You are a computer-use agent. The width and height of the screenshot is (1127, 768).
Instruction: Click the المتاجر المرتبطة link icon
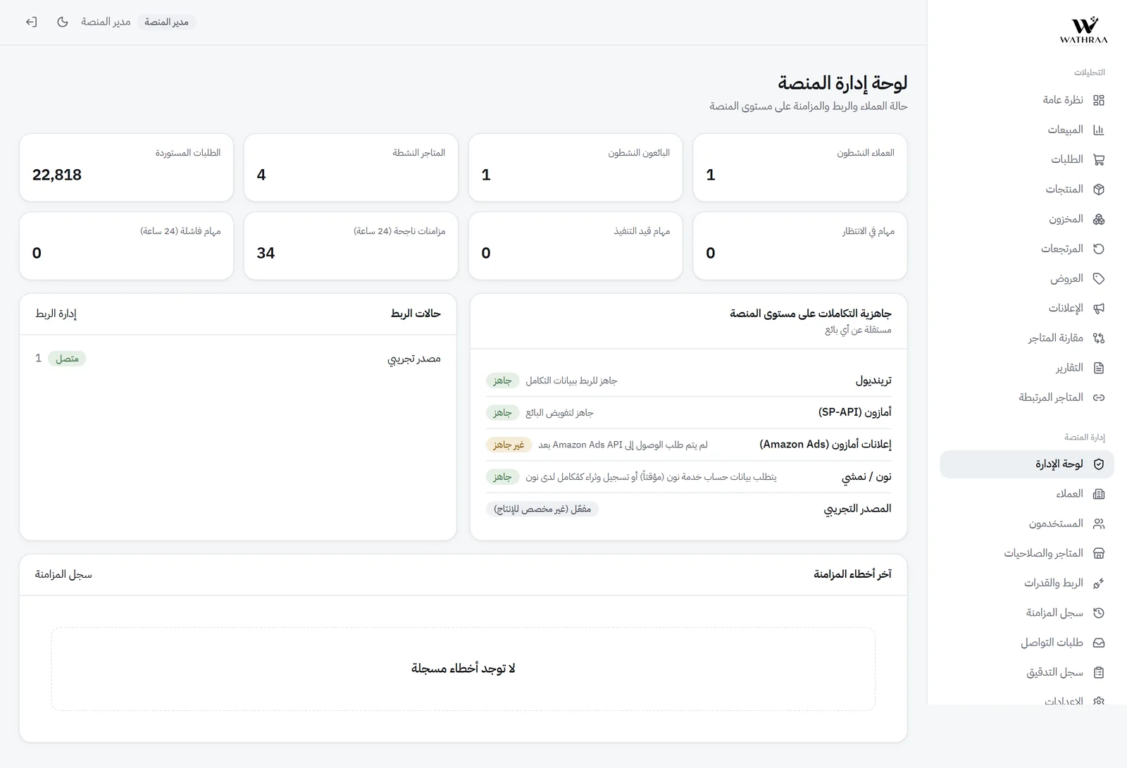tap(1099, 397)
